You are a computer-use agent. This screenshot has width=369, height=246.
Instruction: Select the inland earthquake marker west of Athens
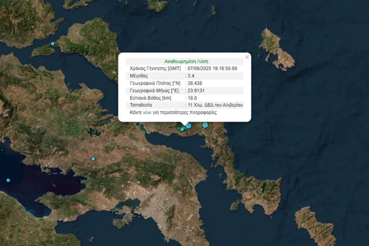[x=93, y=159]
